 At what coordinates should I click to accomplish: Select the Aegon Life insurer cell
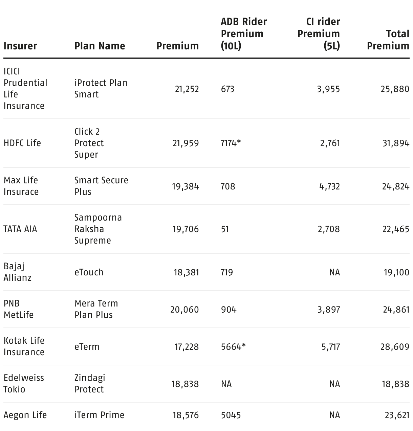25,415
